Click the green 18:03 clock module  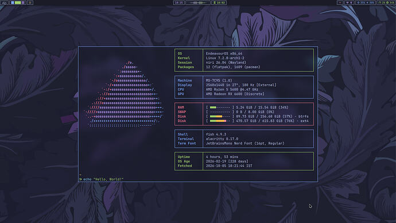click(219, 2)
